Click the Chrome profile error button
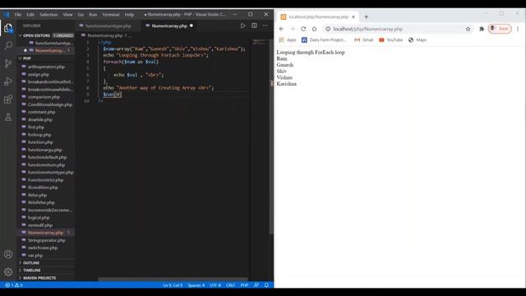 500,29
